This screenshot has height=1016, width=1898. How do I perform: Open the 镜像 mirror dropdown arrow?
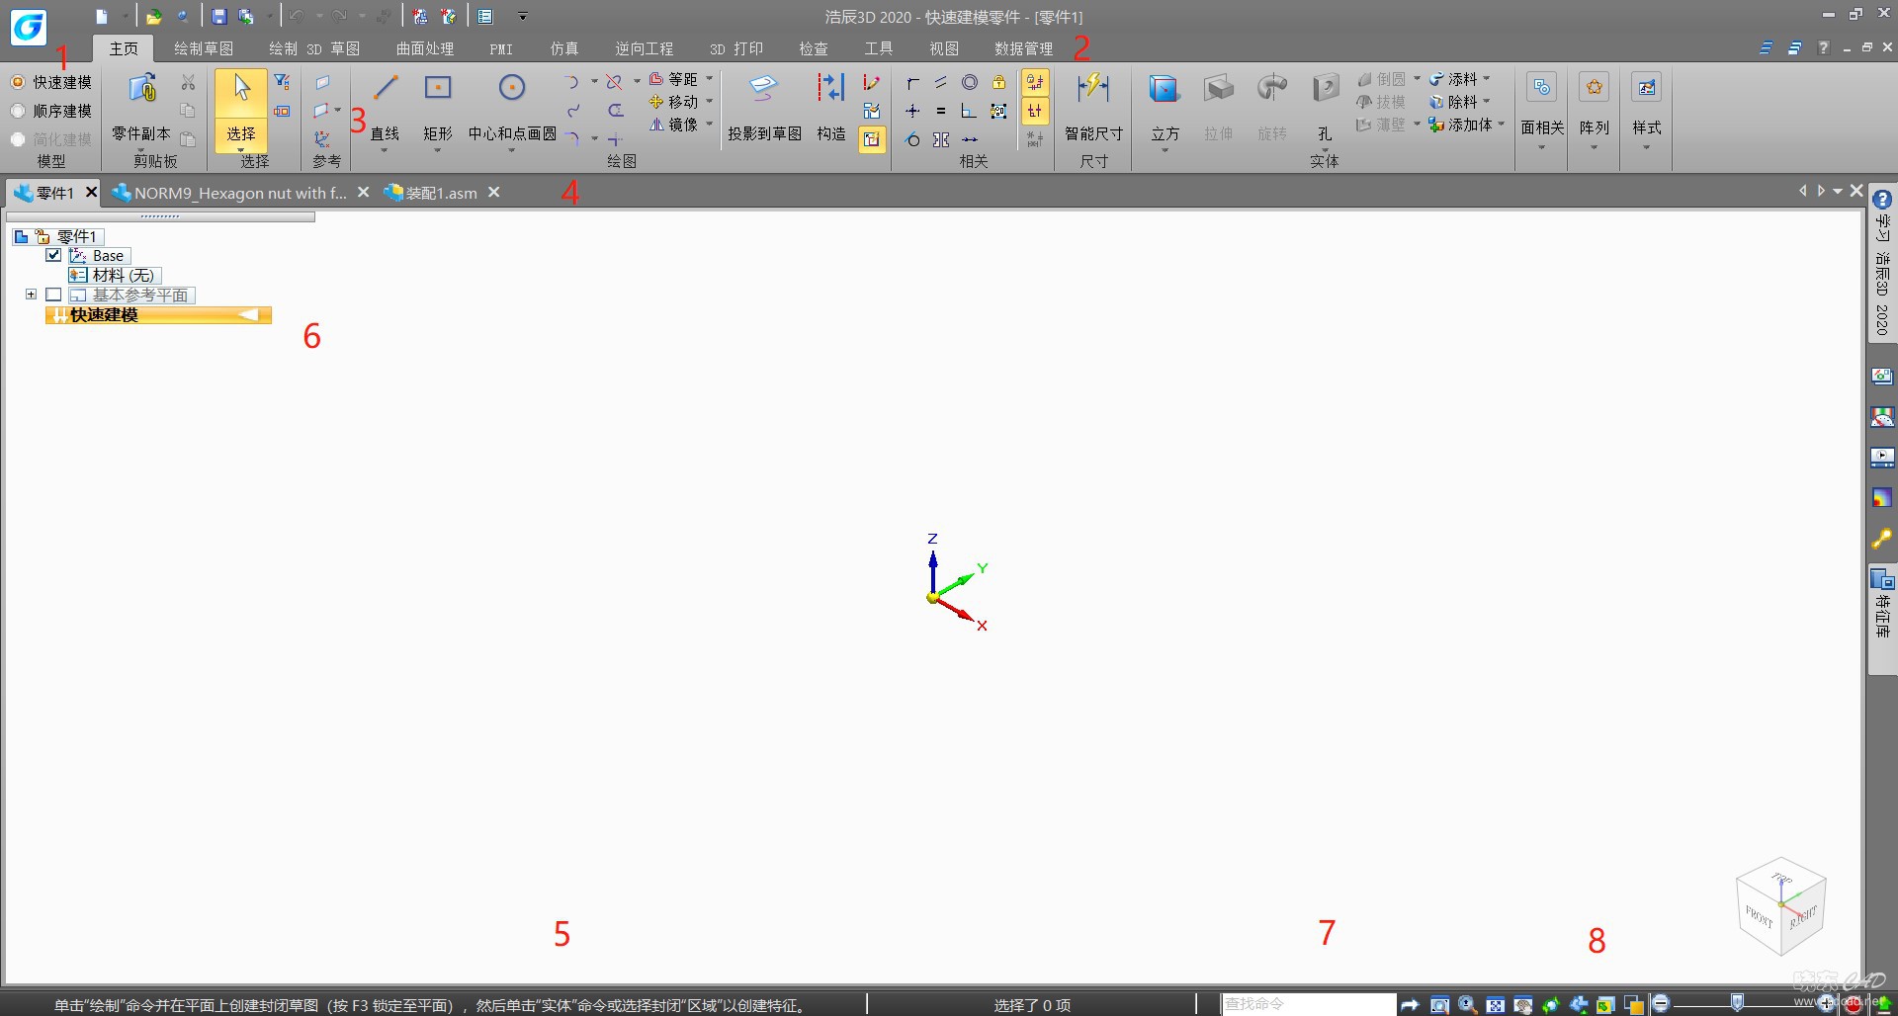pos(710,125)
